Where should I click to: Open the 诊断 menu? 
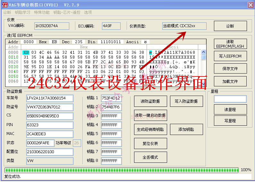tap(7, 12)
